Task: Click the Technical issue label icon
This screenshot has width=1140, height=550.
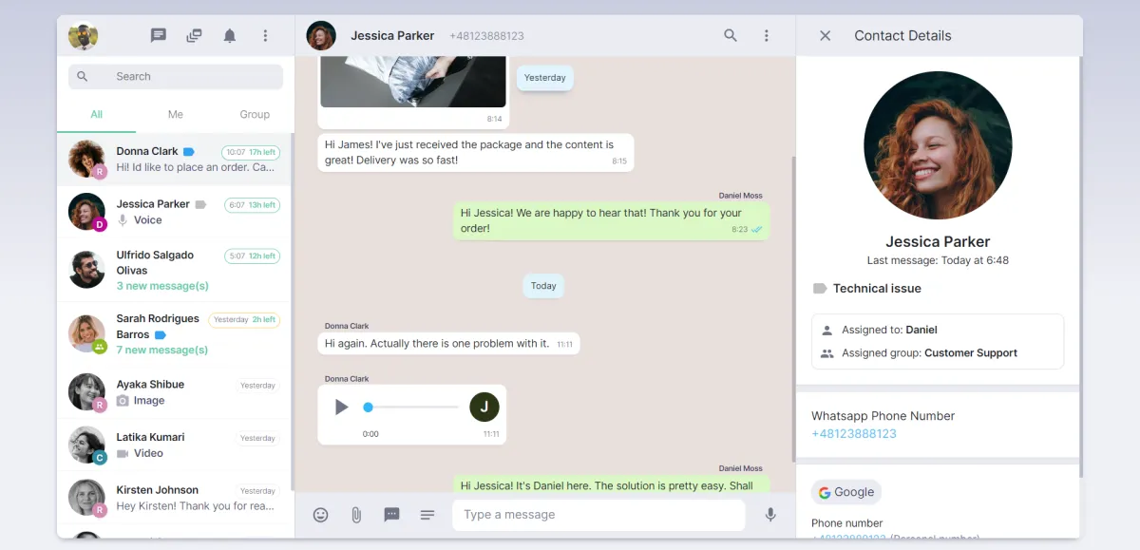Action: (x=820, y=288)
